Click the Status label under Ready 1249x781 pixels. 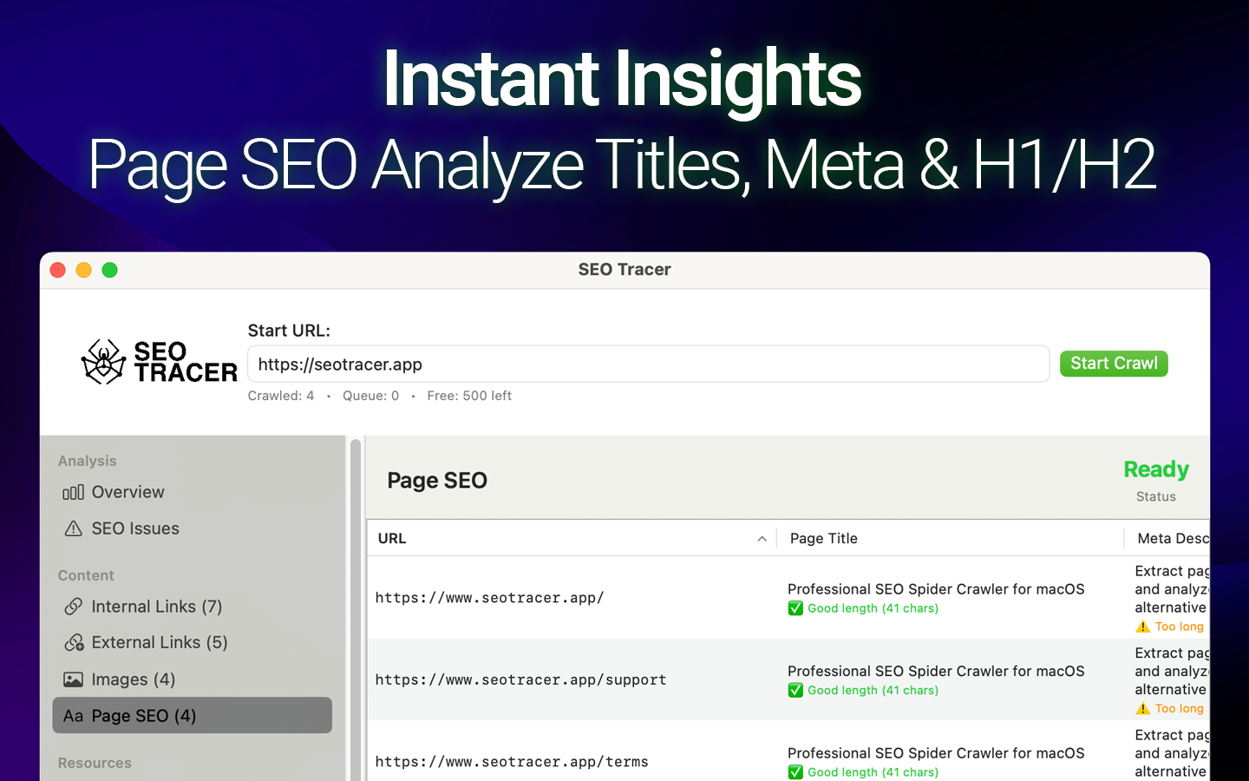(x=1156, y=497)
